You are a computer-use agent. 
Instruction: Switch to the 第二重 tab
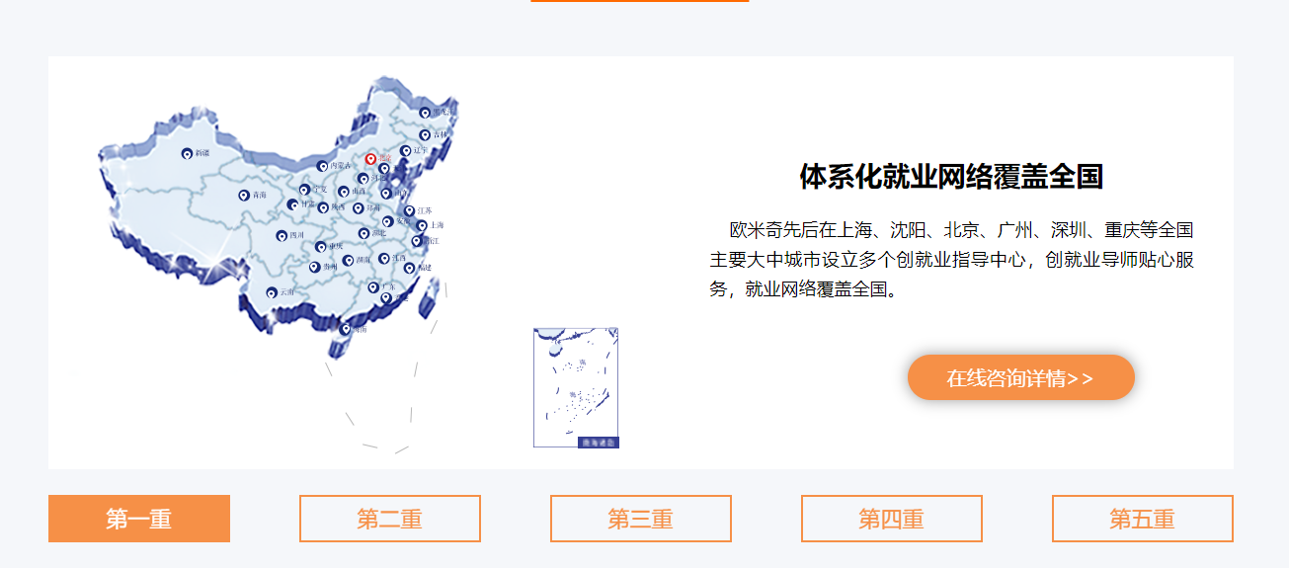(390, 519)
